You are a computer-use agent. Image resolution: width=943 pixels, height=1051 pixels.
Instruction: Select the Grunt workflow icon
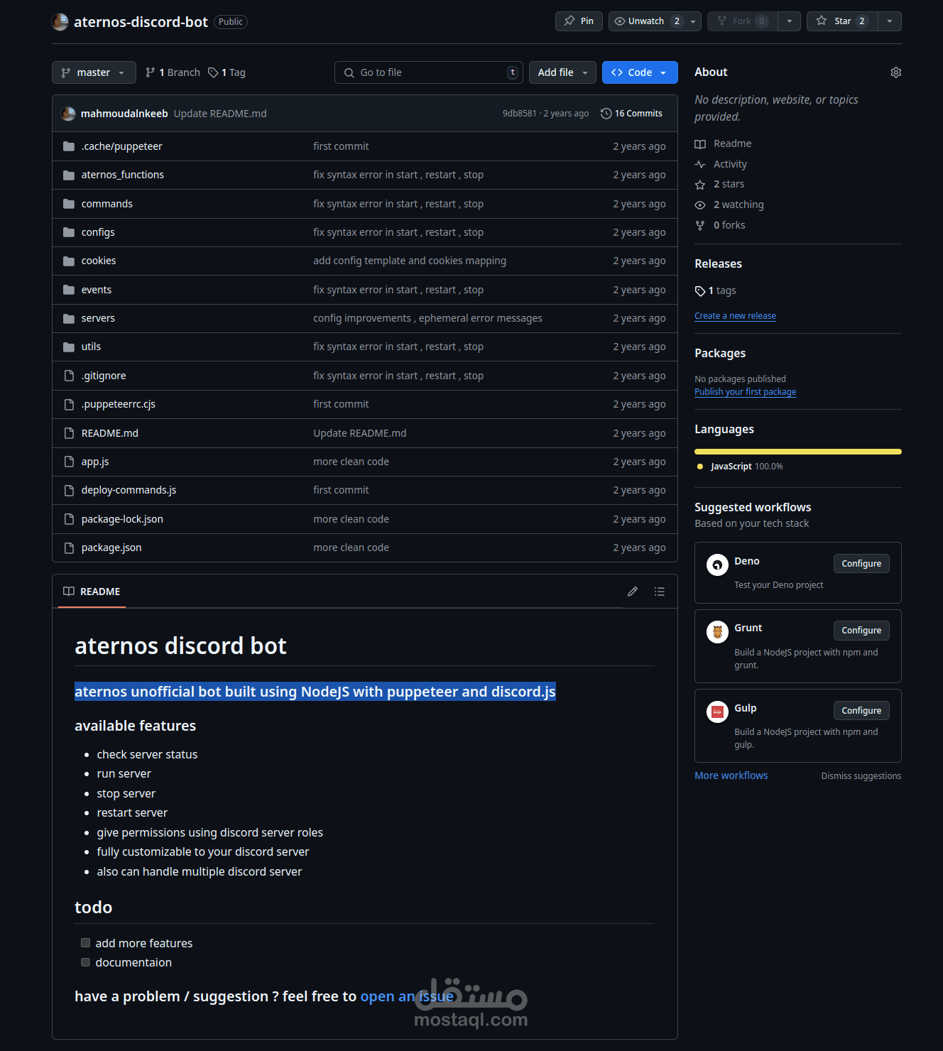click(x=716, y=631)
